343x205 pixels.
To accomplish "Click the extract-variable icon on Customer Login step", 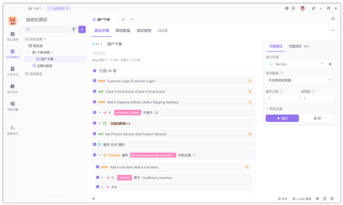I will [x=250, y=81].
